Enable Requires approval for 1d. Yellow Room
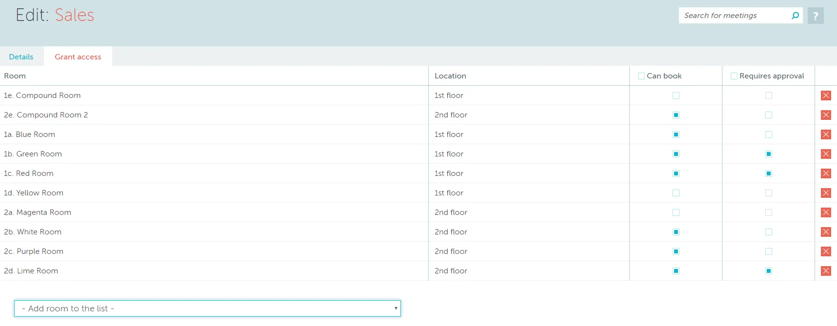The height and width of the screenshot is (326, 837). tap(769, 193)
